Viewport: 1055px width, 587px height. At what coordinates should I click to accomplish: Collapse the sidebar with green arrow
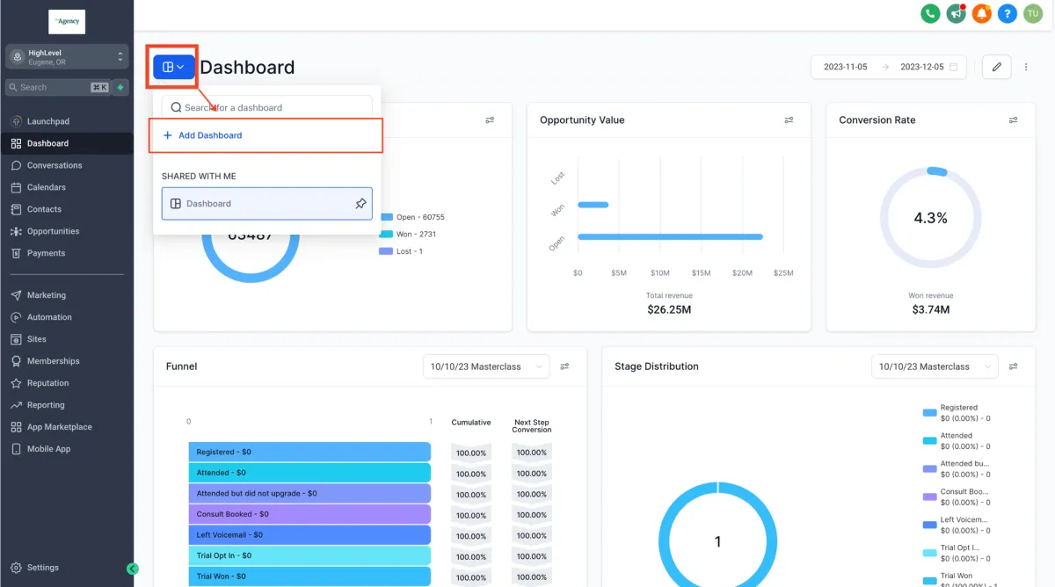tap(133, 569)
